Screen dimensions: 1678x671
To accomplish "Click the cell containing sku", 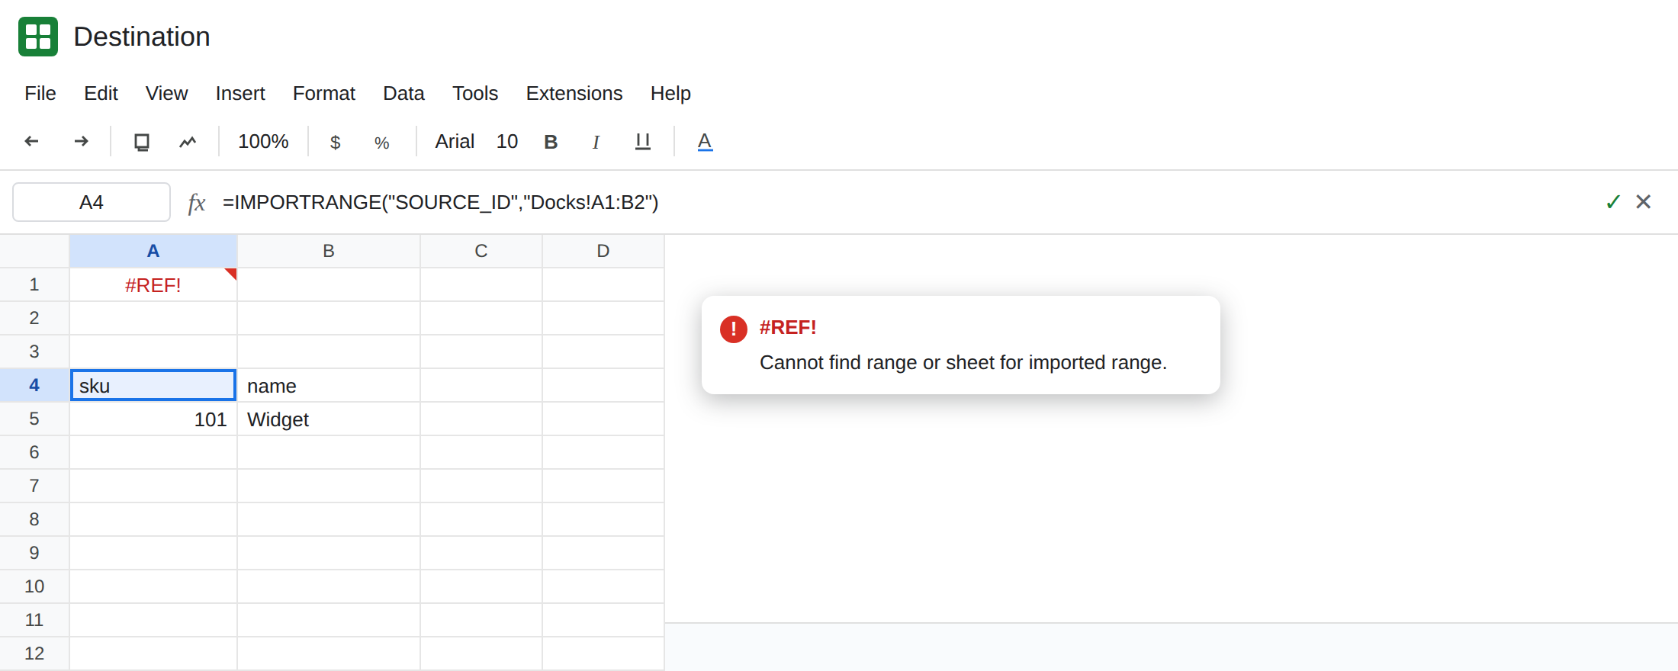I will point(153,385).
